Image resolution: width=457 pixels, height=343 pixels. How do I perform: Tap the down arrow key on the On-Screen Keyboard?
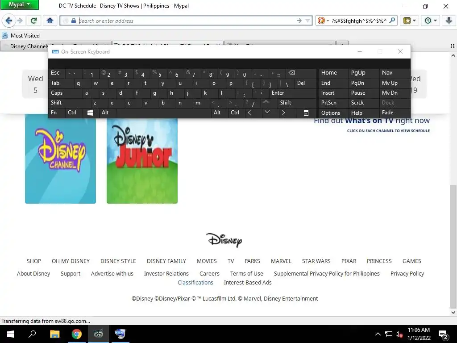(267, 112)
